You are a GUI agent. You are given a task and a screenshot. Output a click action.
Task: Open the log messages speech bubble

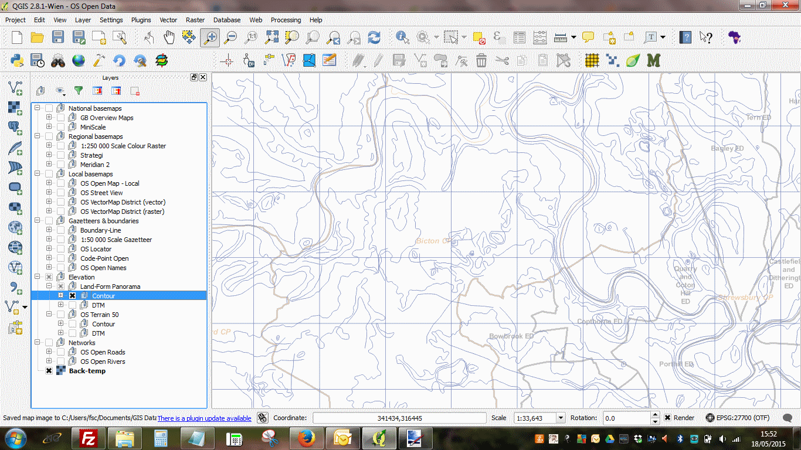point(788,418)
